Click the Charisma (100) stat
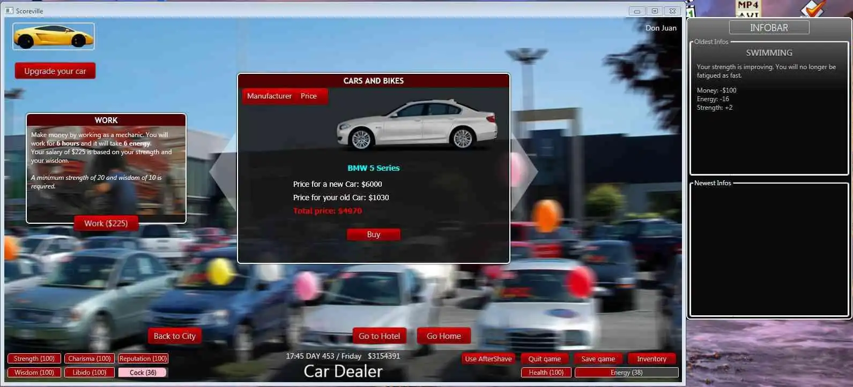This screenshot has height=387, width=853. point(90,359)
